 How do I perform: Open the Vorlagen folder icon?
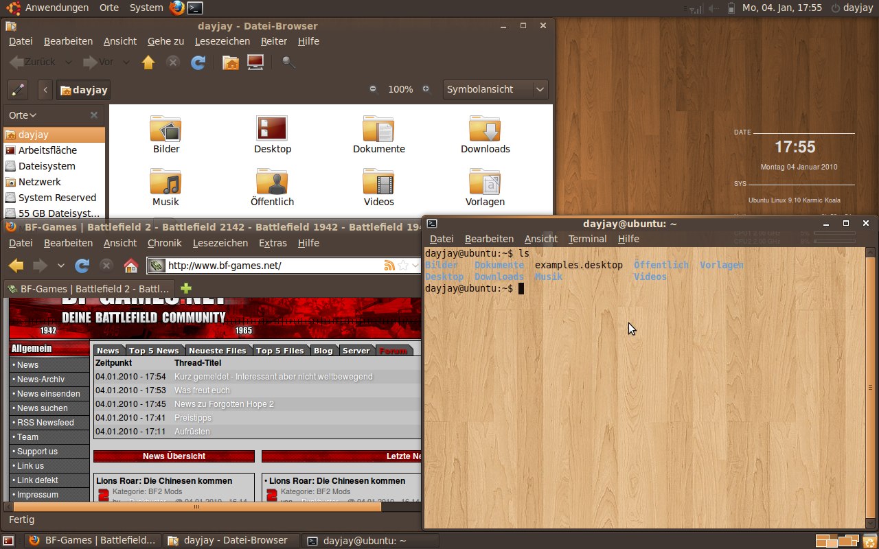click(485, 182)
